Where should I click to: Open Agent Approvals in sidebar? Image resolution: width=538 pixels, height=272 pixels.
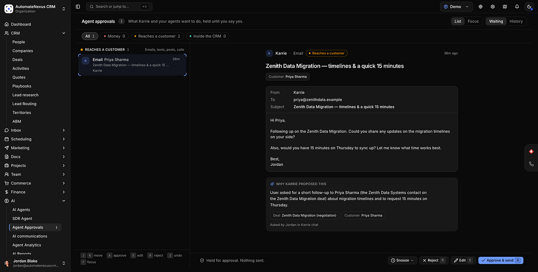[x=35, y=228]
